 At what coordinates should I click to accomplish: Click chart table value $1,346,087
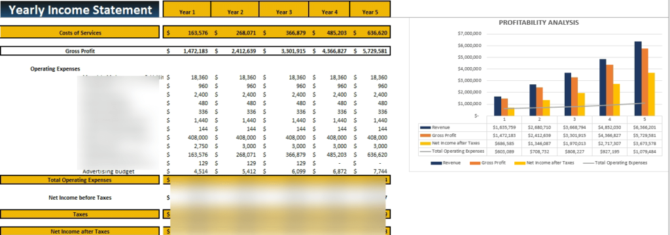[539, 144]
